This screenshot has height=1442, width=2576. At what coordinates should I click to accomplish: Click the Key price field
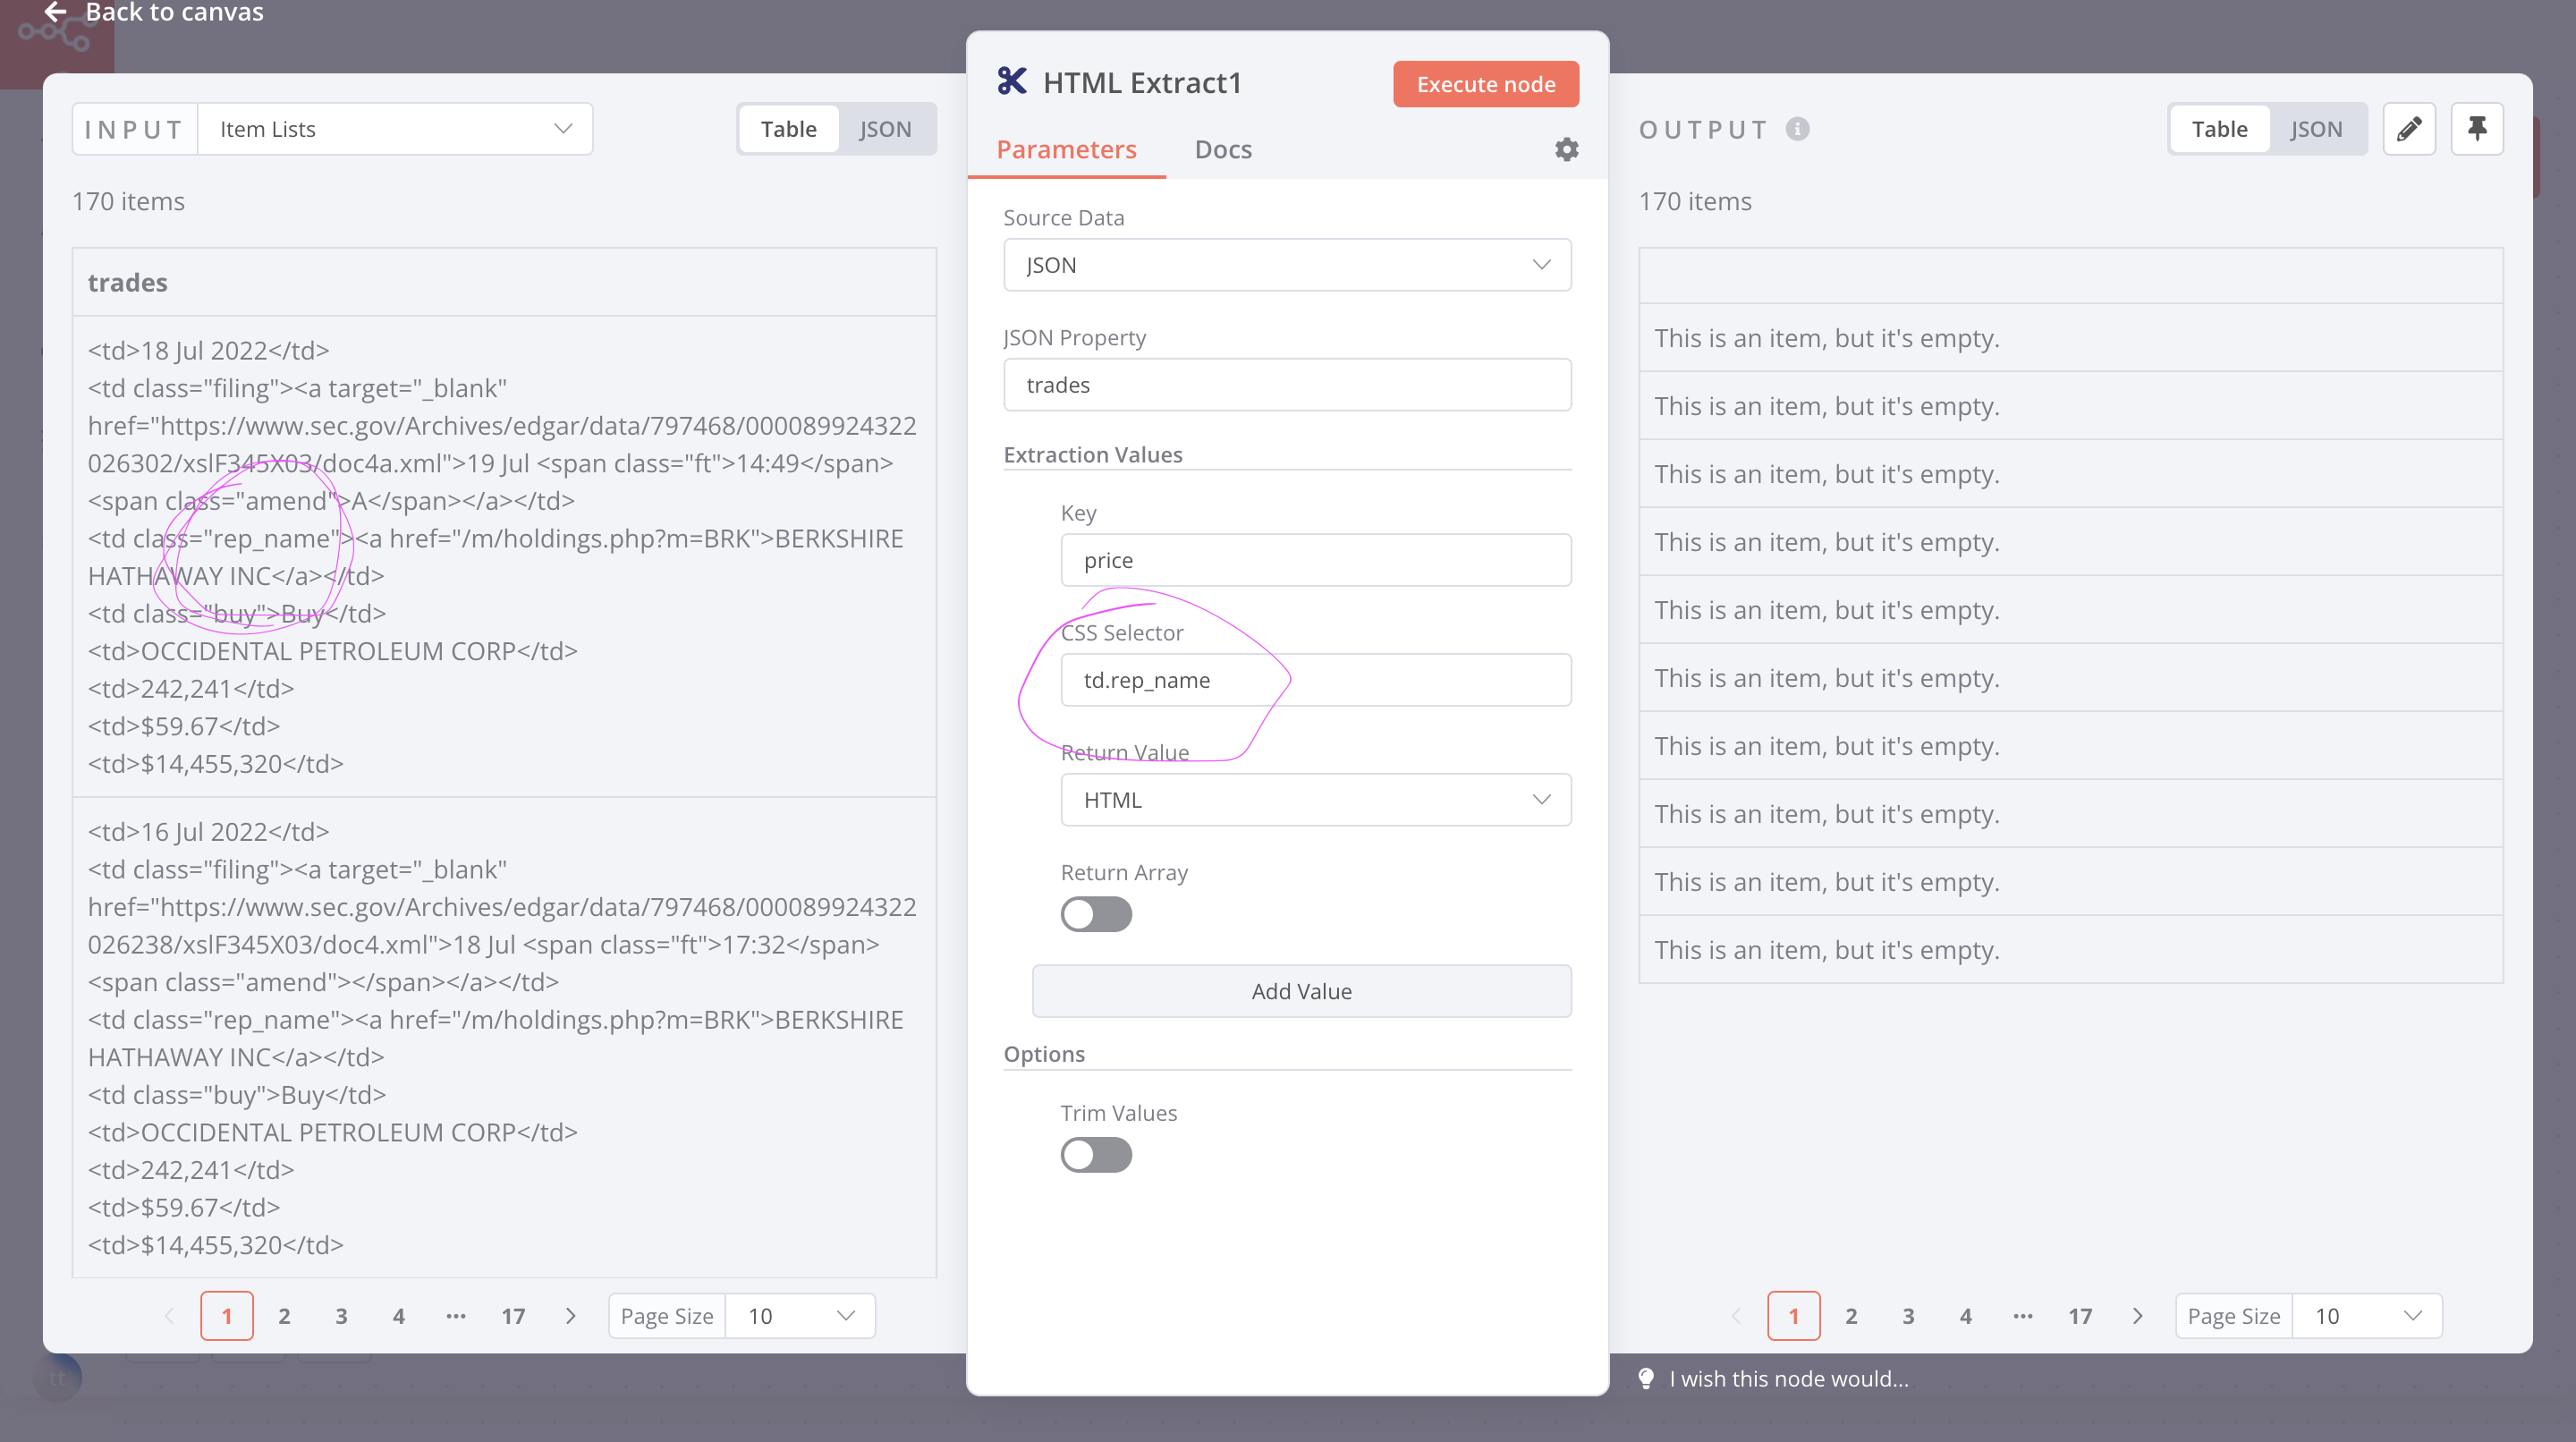(x=1316, y=560)
